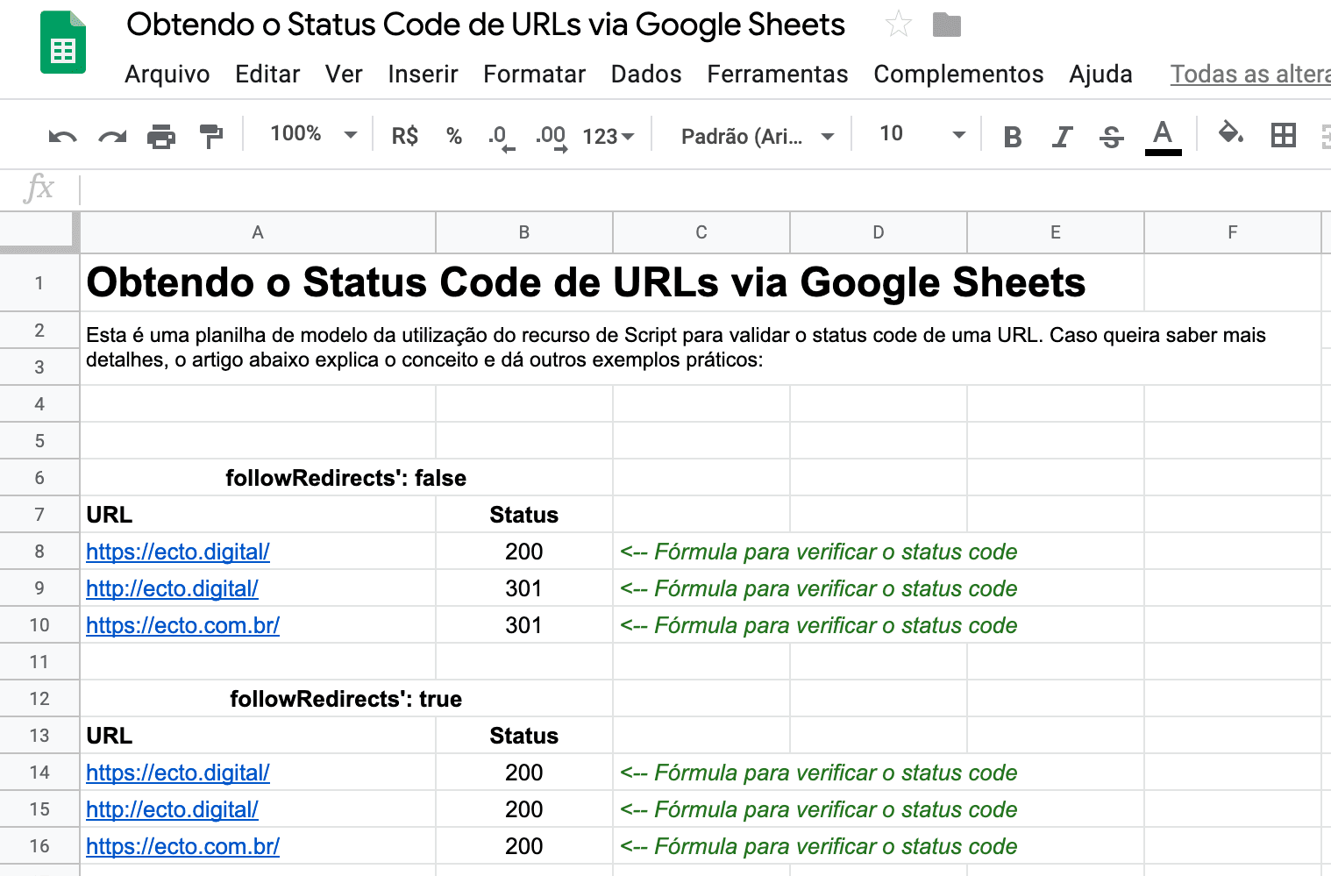1331x876 pixels.
Task: Select row 11 header
Action: [x=39, y=662]
